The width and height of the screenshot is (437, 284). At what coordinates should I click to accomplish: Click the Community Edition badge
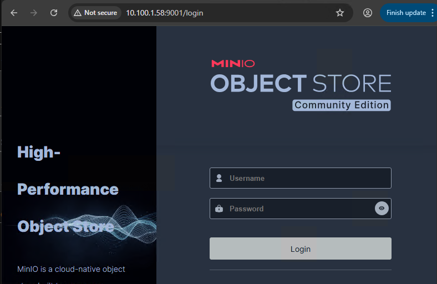(x=342, y=105)
